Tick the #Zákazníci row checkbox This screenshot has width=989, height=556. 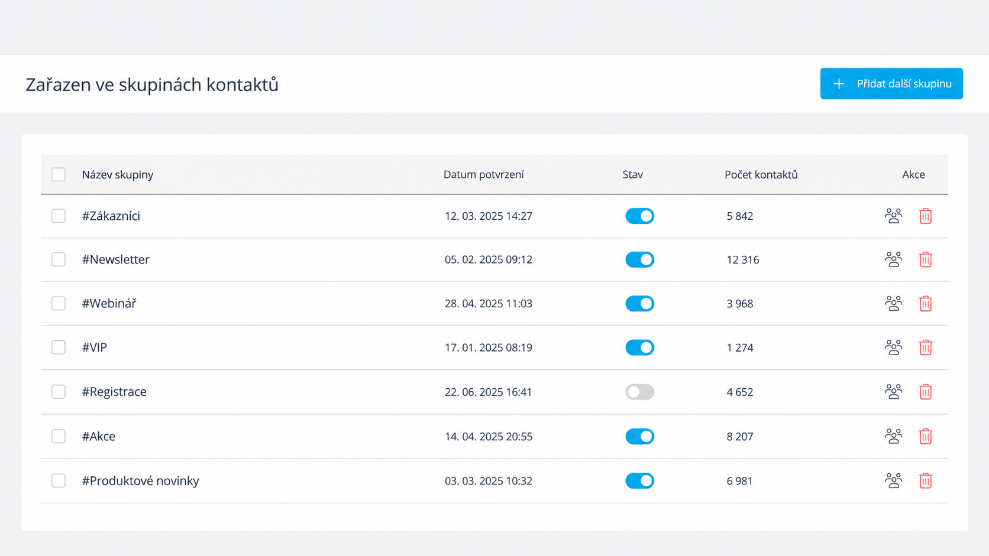pyautogui.click(x=59, y=216)
